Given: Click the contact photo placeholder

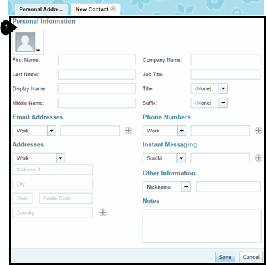Looking at the screenshot, I should (x=25, y=42).
